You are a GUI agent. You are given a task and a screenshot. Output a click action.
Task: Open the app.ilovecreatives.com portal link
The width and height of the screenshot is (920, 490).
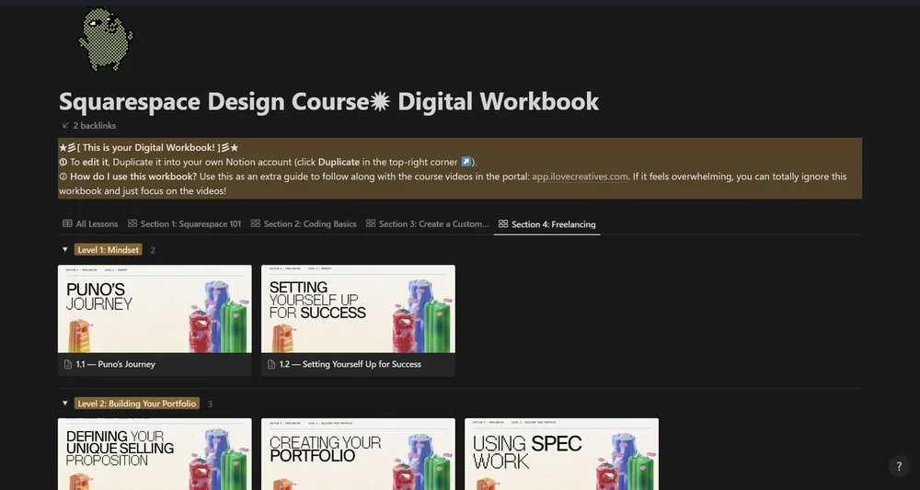[580, 177]
